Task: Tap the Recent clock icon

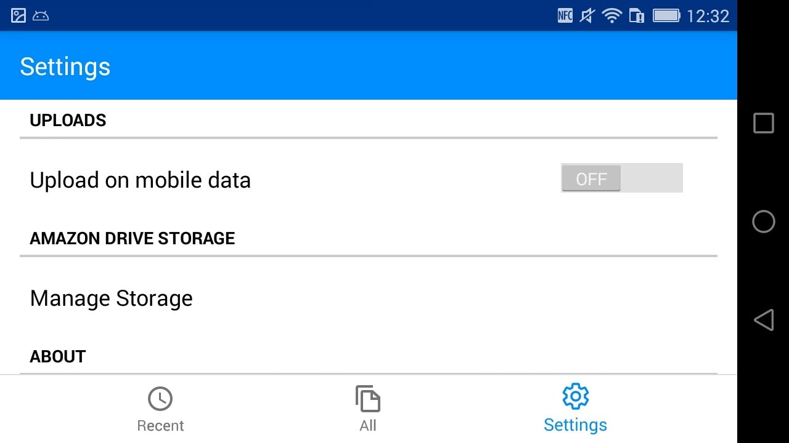Action: tap(160, 399)
